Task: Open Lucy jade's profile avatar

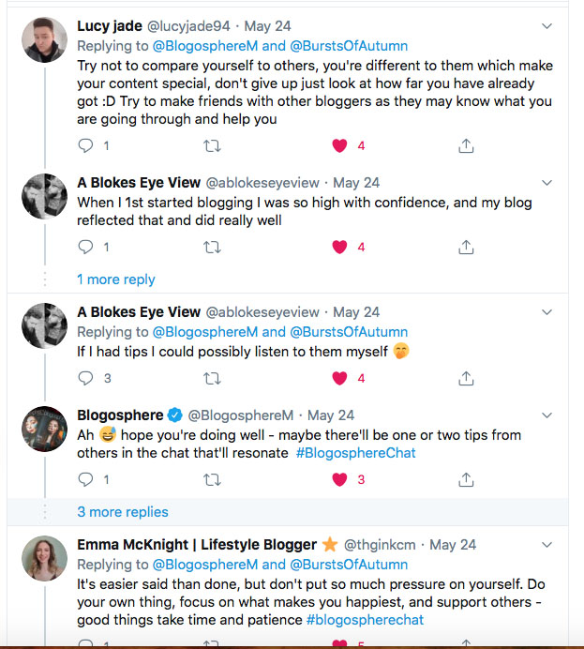Action: point(44,39)
